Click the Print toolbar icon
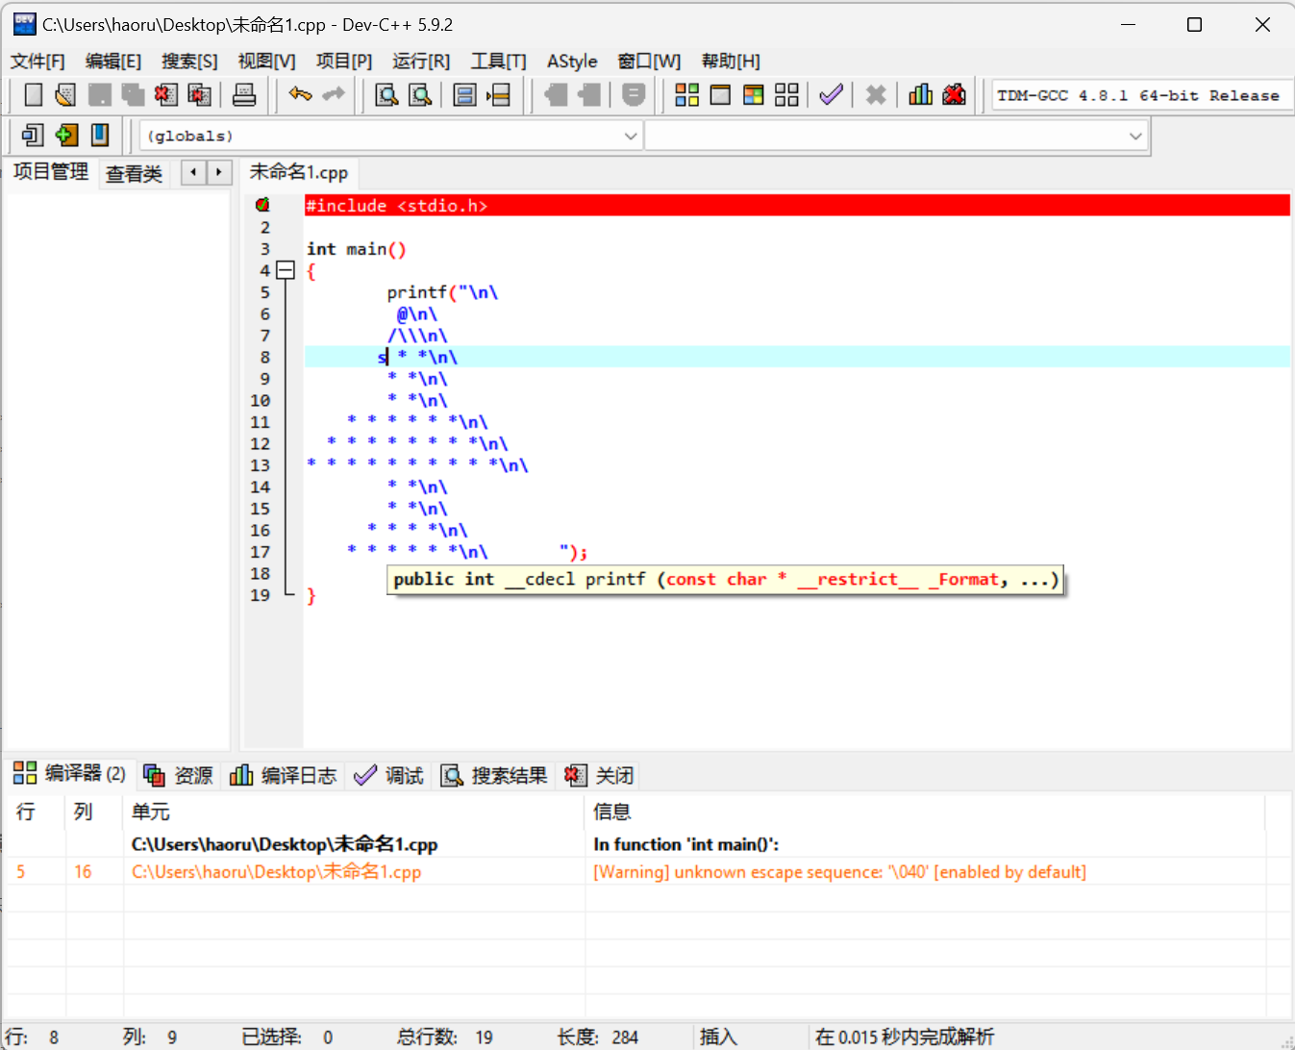Viewport: 1295px width, 1050px height. point(244,94)
